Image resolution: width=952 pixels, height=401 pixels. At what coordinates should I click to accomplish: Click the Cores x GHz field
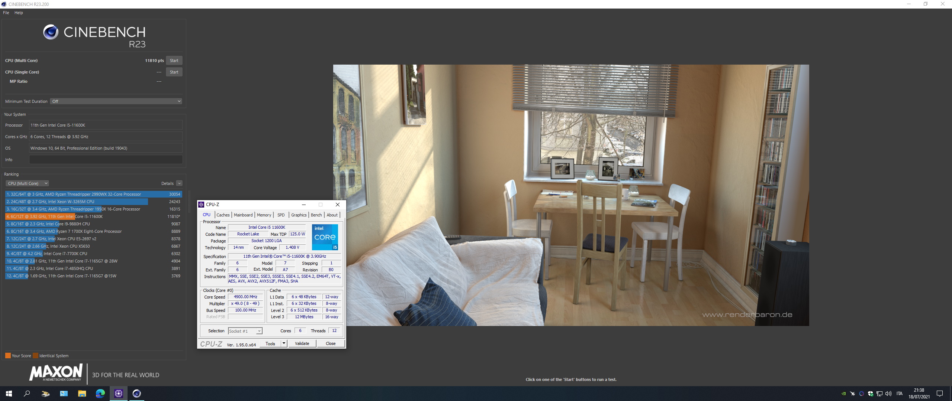pyautogui.click(x=106, y=137)
